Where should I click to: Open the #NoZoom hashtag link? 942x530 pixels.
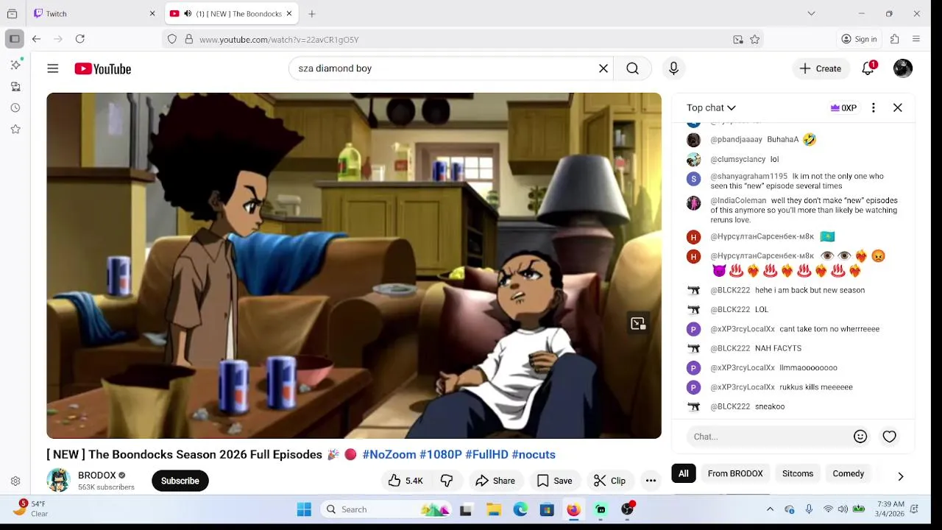tap(389, 455)
